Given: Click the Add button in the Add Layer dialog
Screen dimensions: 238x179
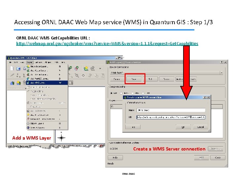Looking at the screenshot, I should [x=201, y=158].
